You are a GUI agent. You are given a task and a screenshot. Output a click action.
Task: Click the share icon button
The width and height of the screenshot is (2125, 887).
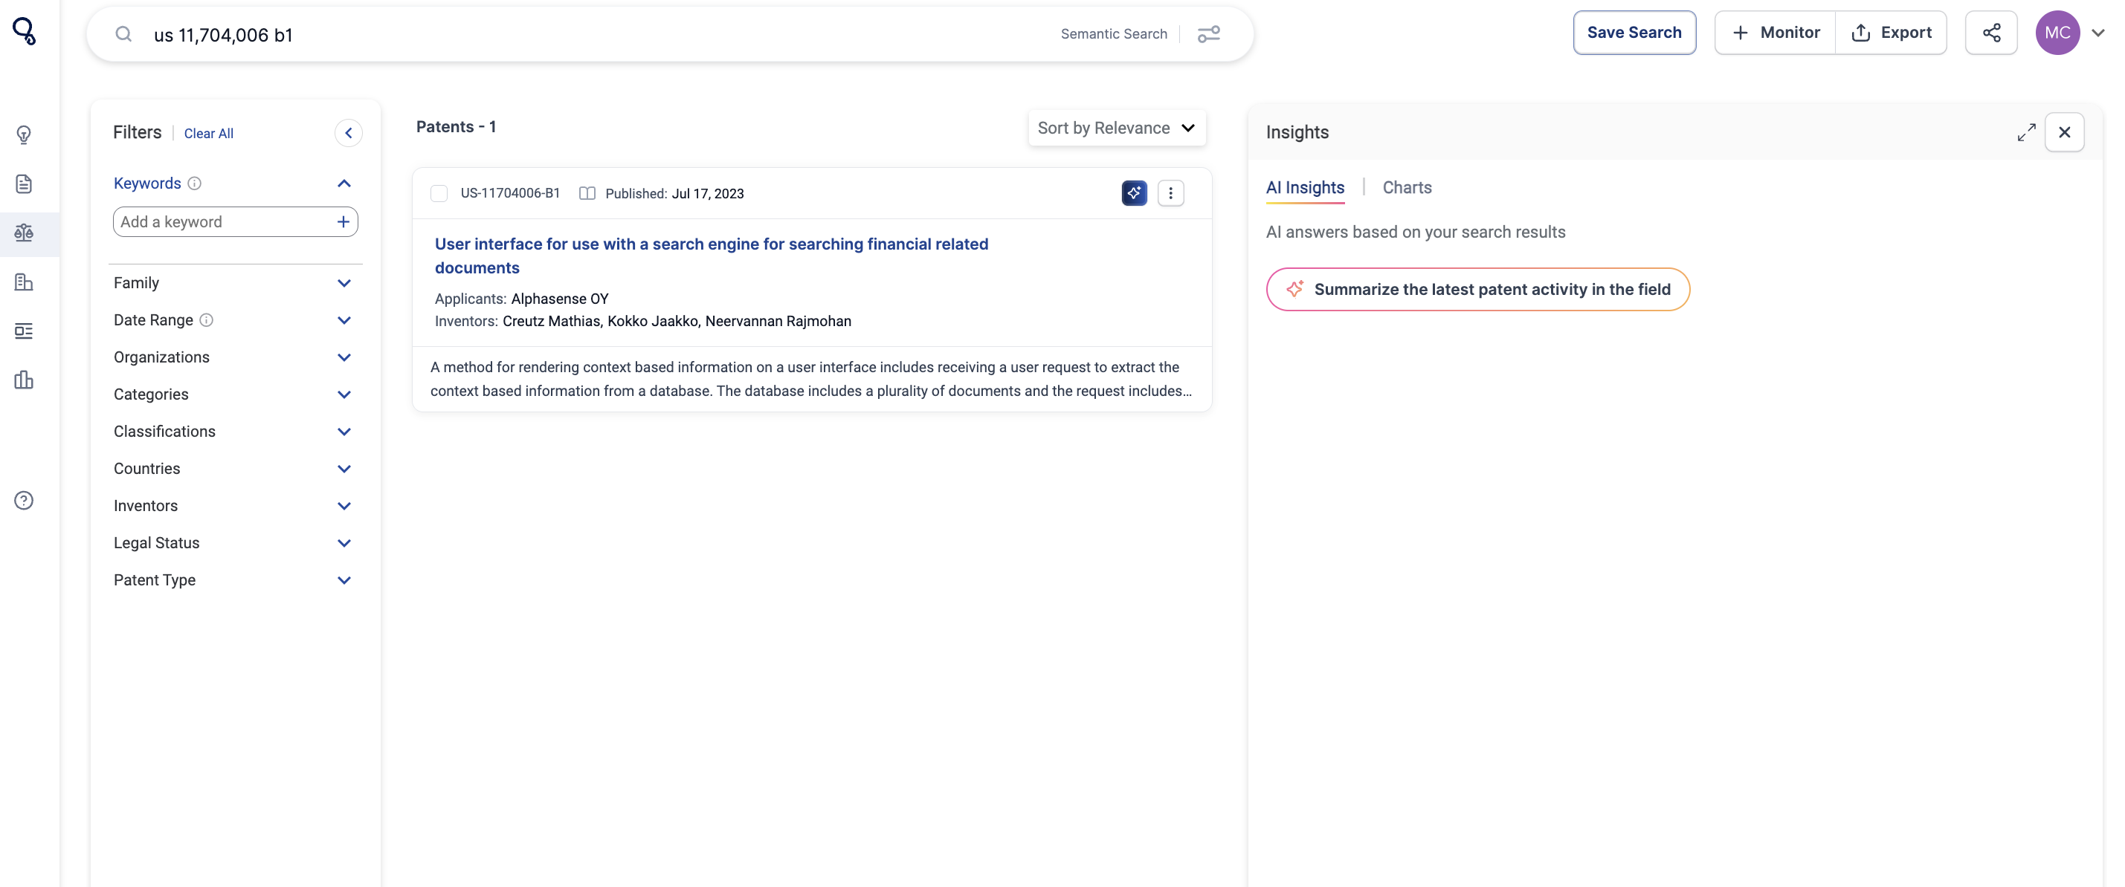pos(1991,33)
